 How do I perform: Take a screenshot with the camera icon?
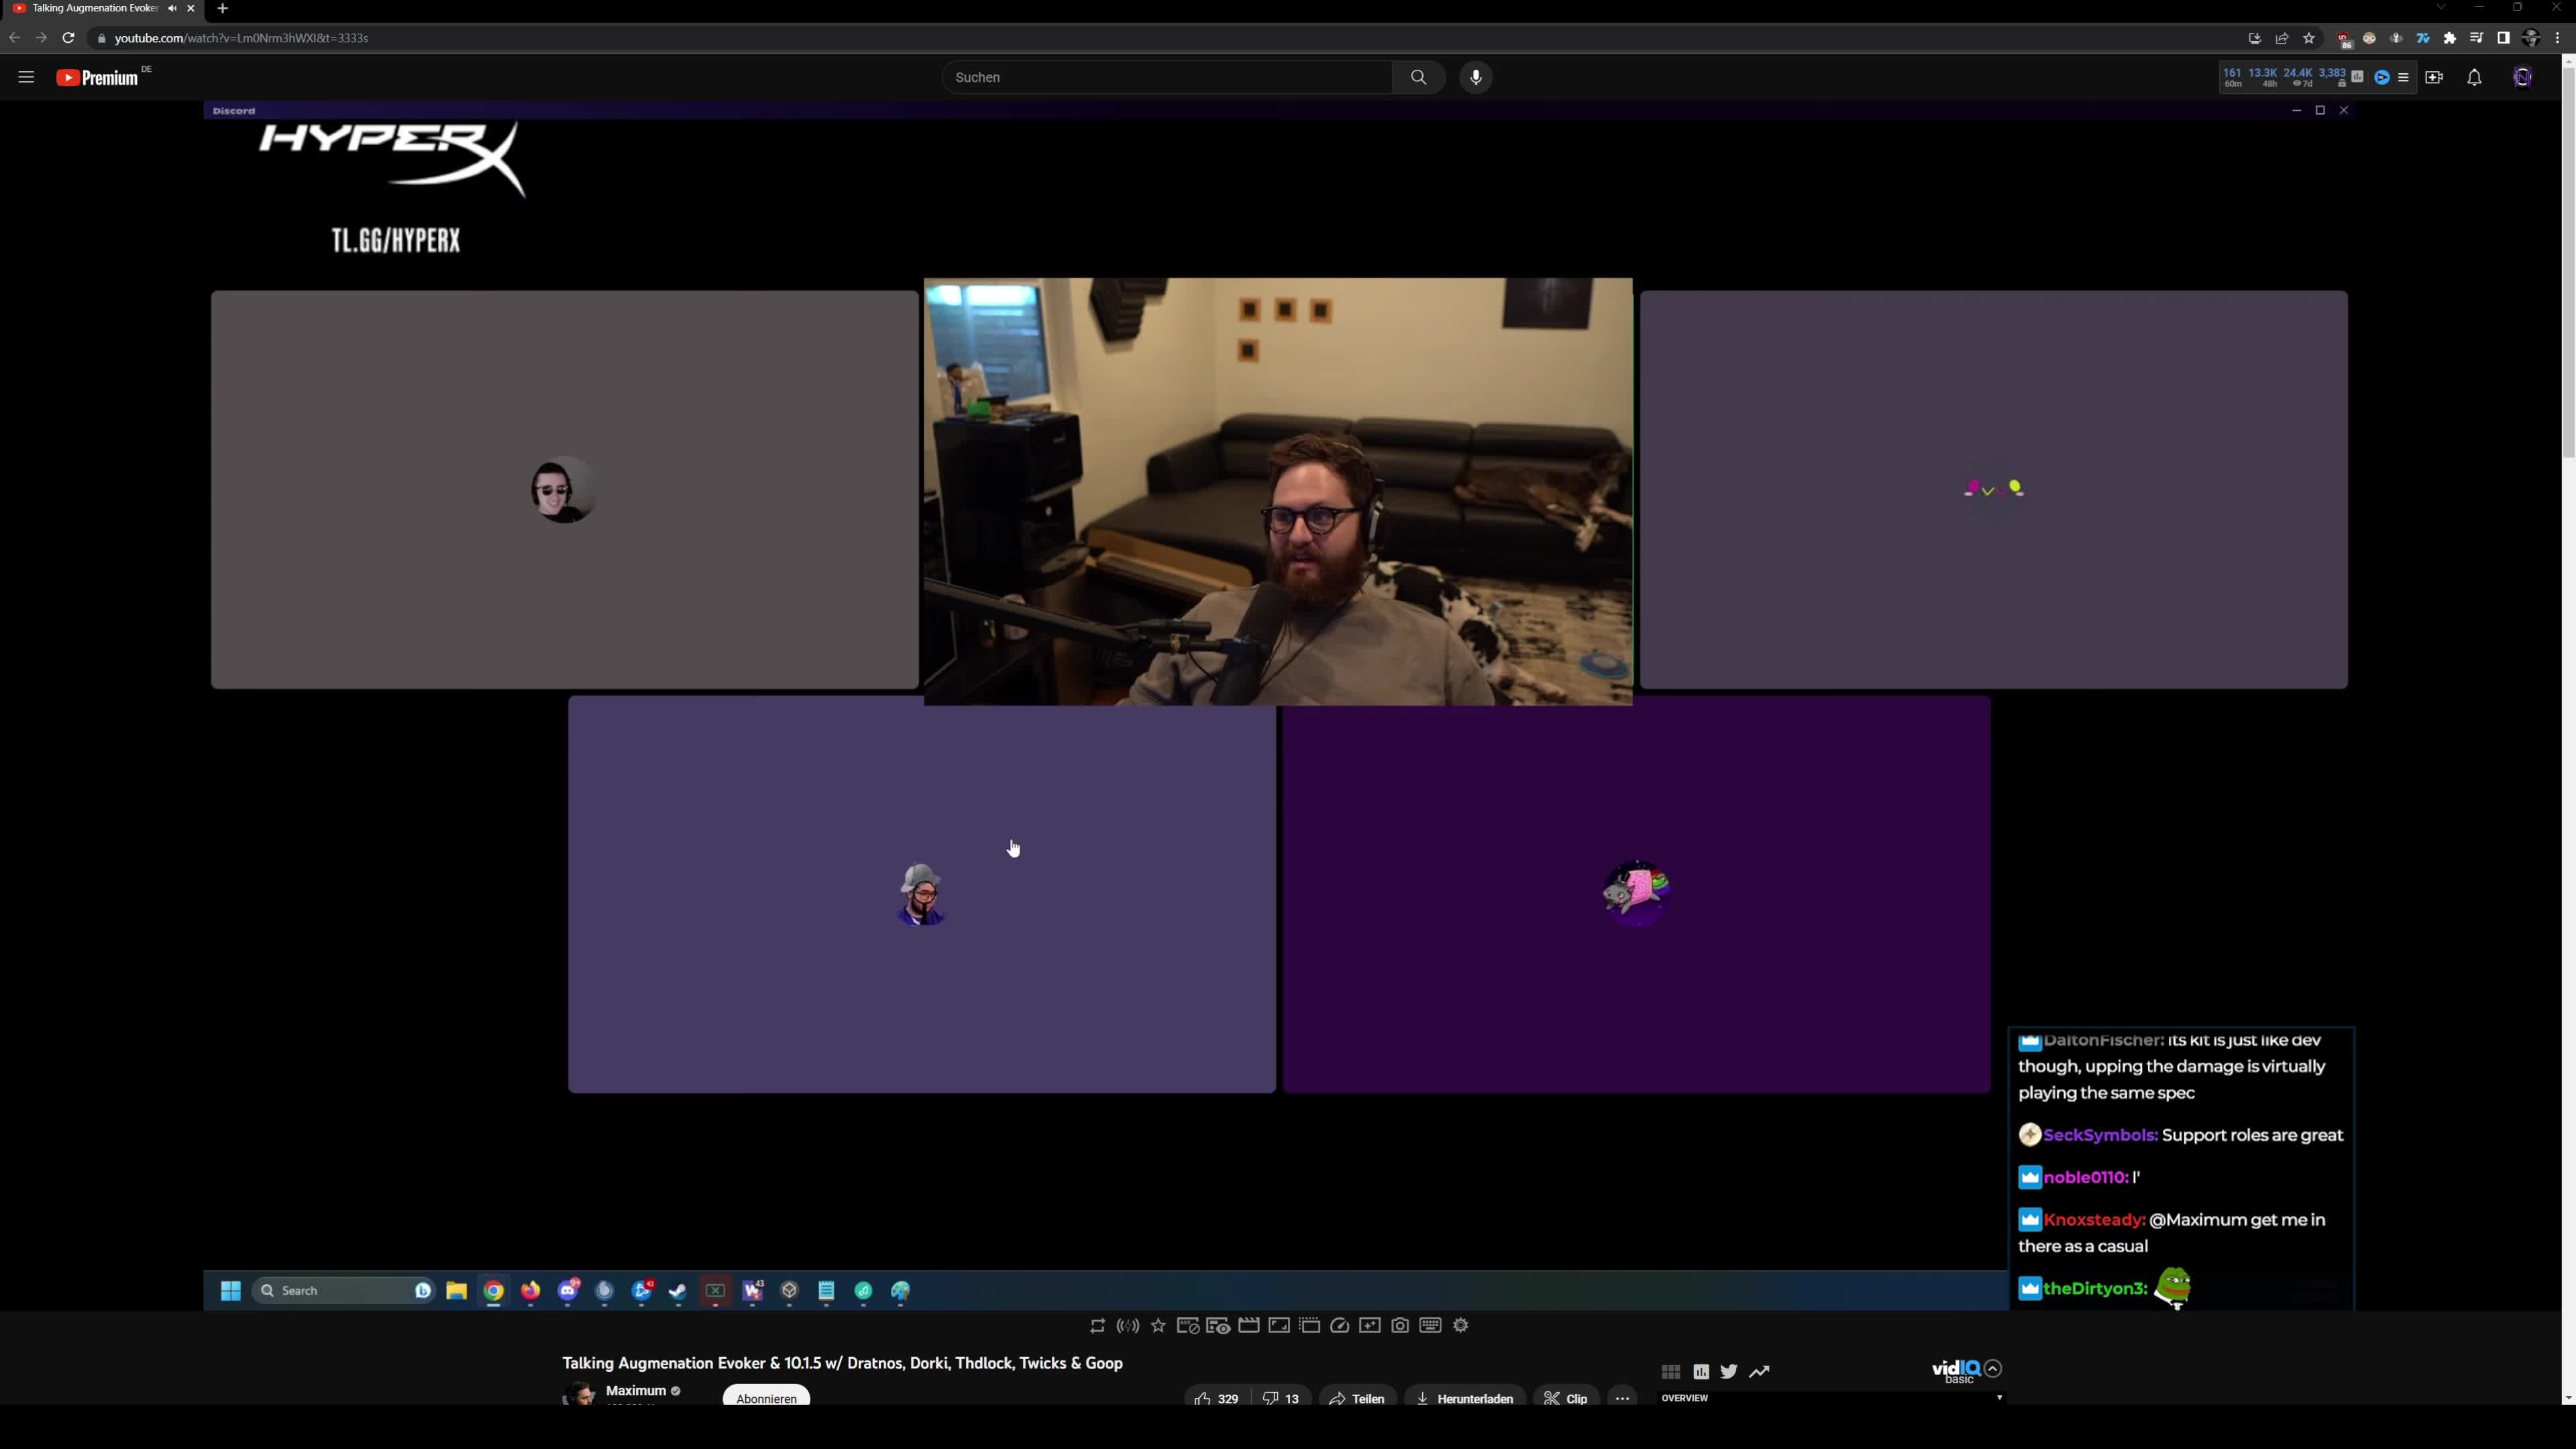coord(1400,1325)
